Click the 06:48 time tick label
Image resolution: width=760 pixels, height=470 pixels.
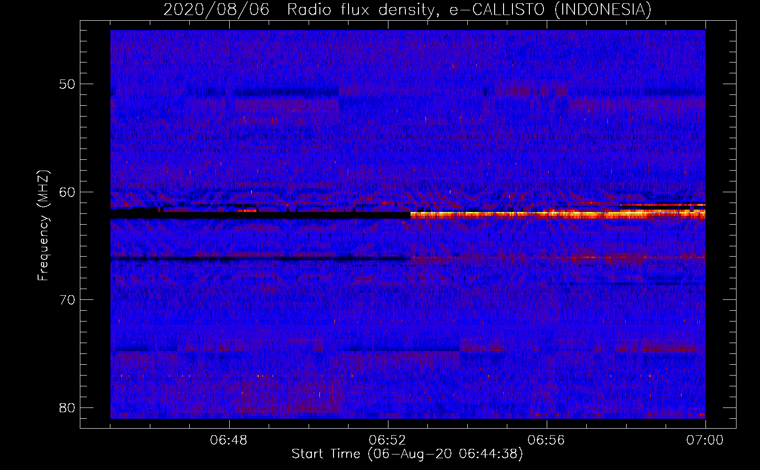tap(229, 440)
